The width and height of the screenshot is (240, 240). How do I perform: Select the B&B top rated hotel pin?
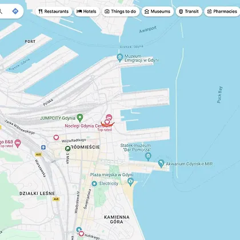18,143
